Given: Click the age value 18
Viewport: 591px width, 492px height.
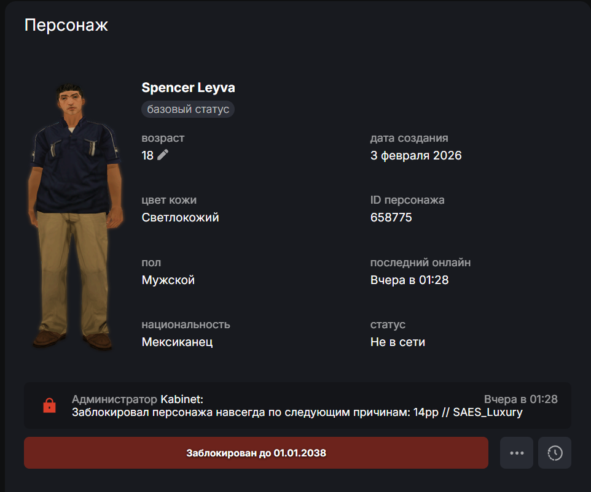Looking at the screenshot, I should tap(147, 155).
